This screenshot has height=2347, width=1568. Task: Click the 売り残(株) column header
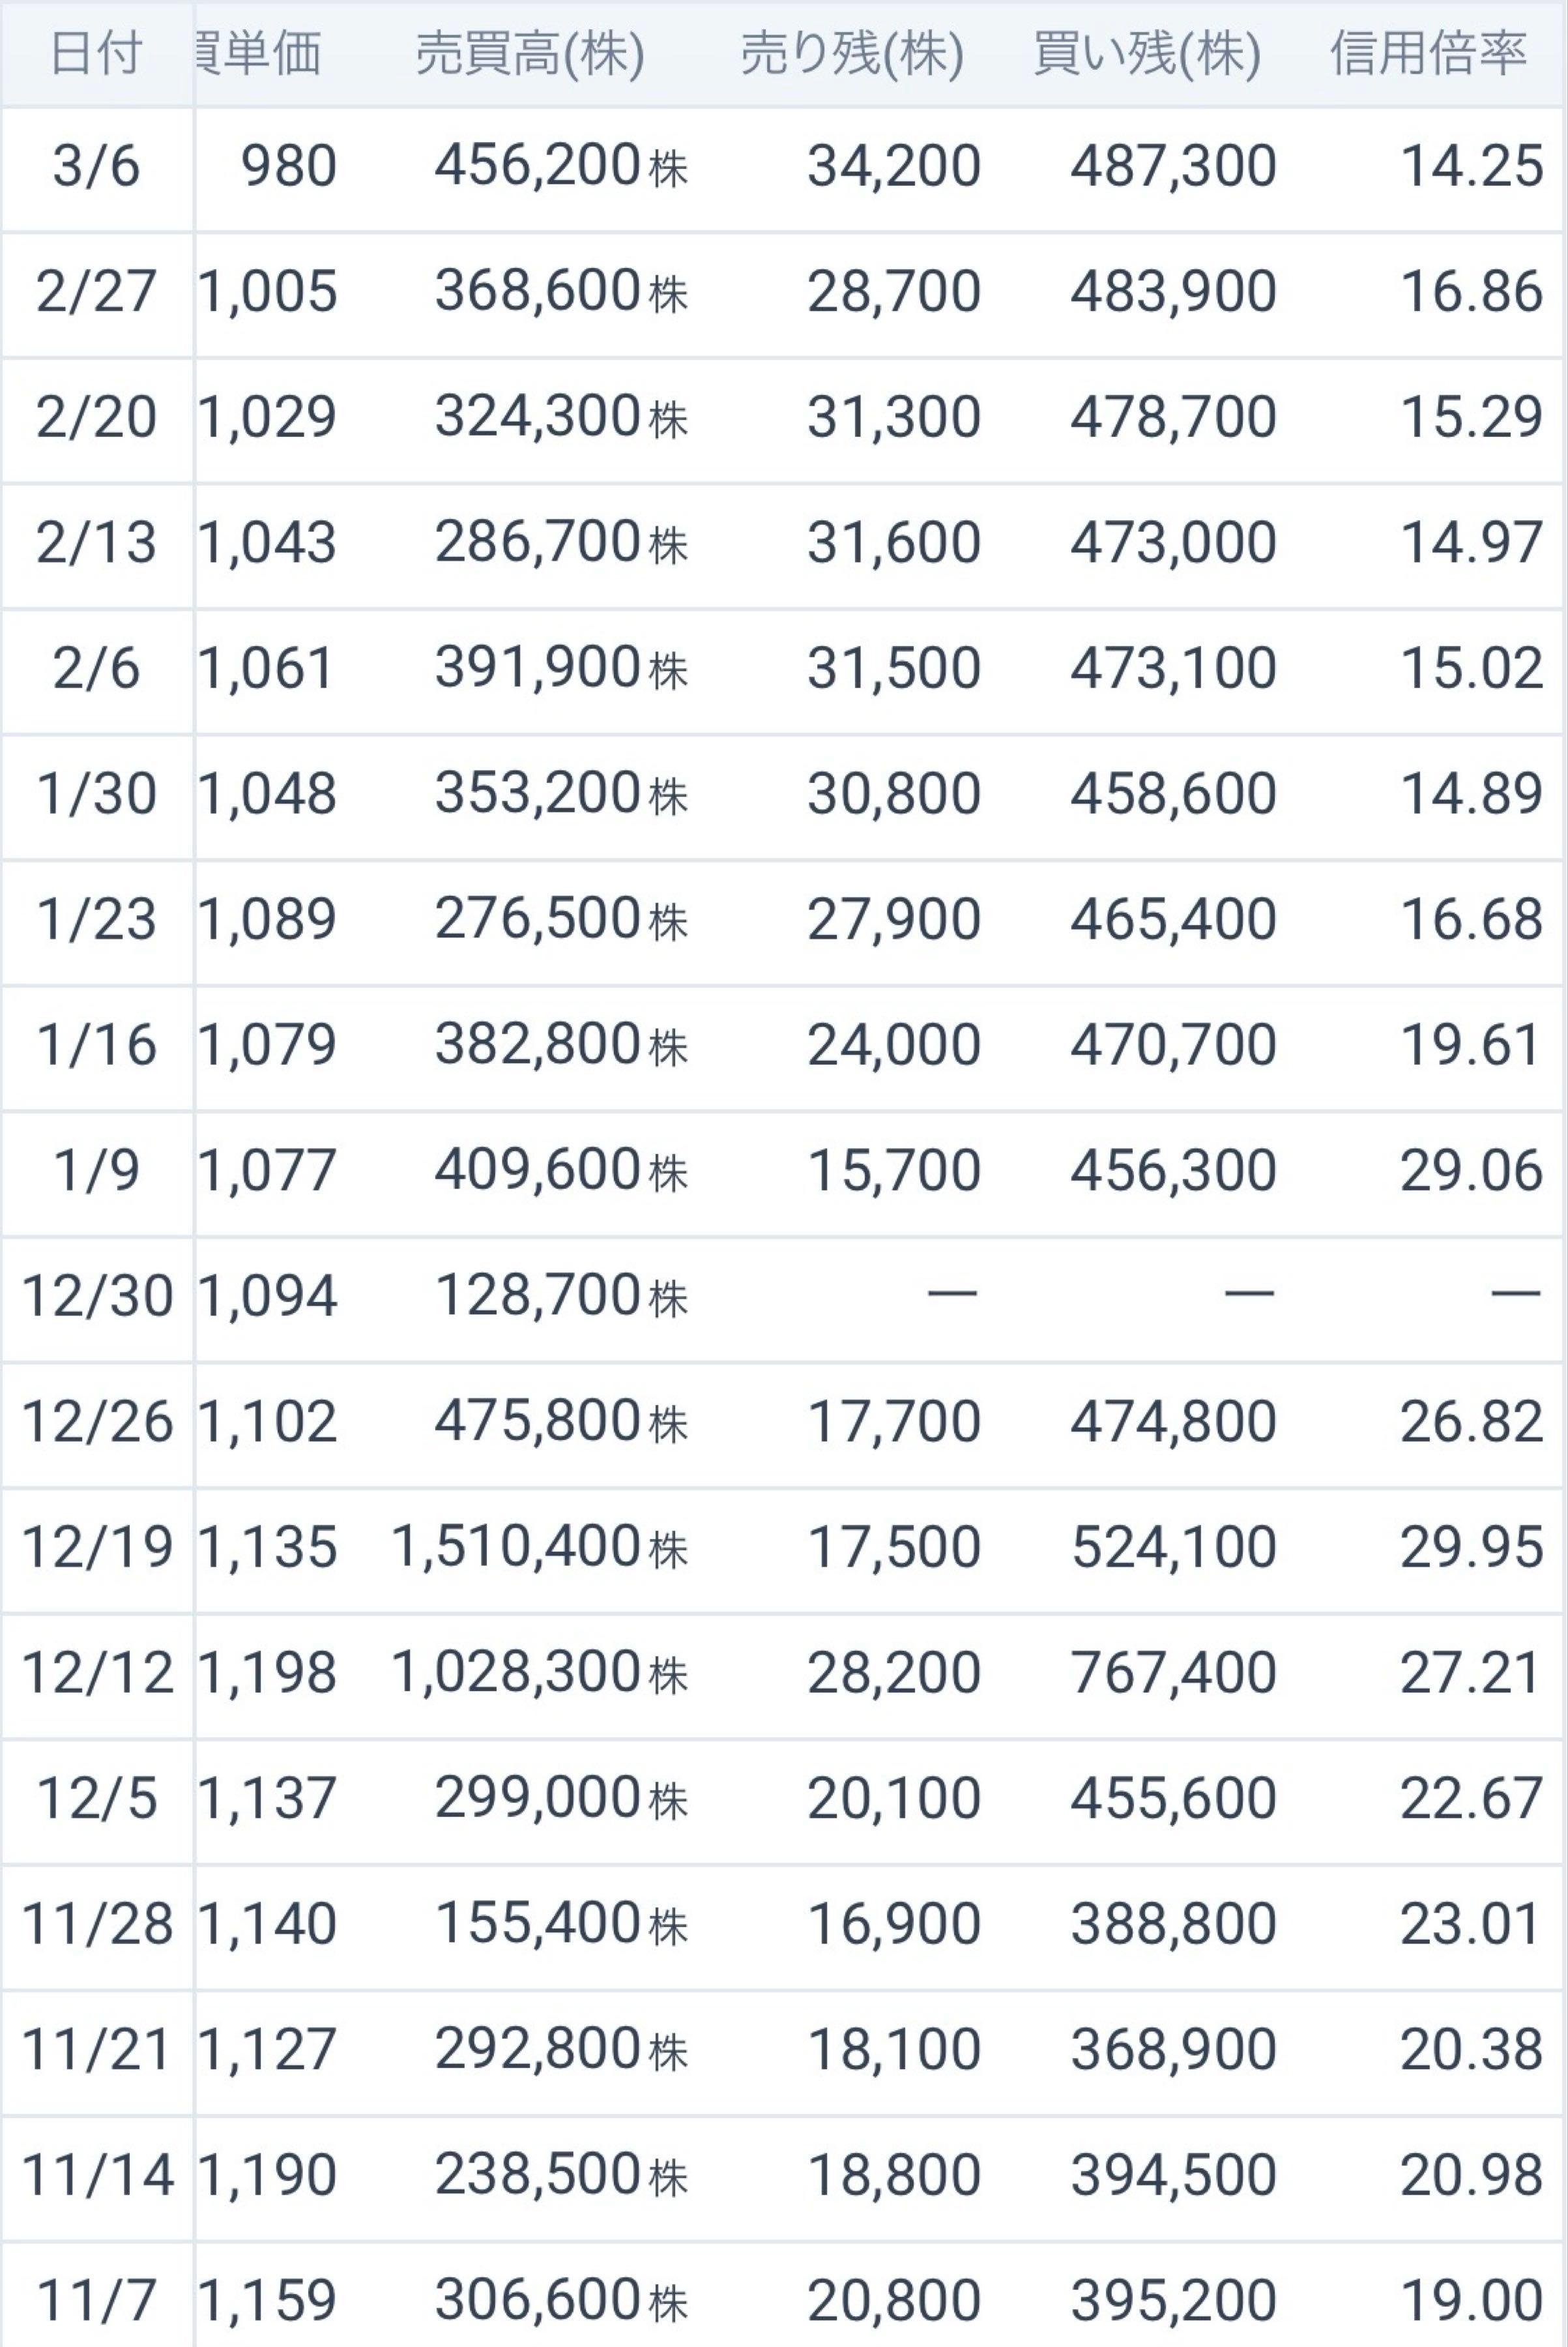(x=851, y=53)
